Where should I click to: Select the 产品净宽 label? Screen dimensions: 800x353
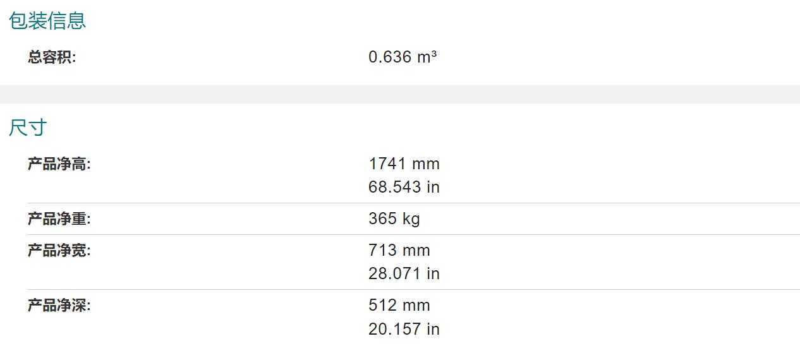(x=59, y=251)
